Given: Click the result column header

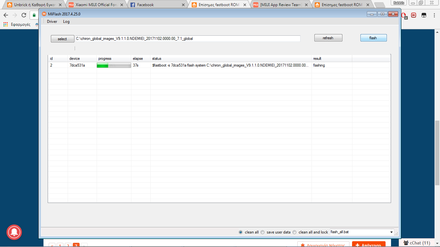Looking at the screenshot, I should [332, 59].
